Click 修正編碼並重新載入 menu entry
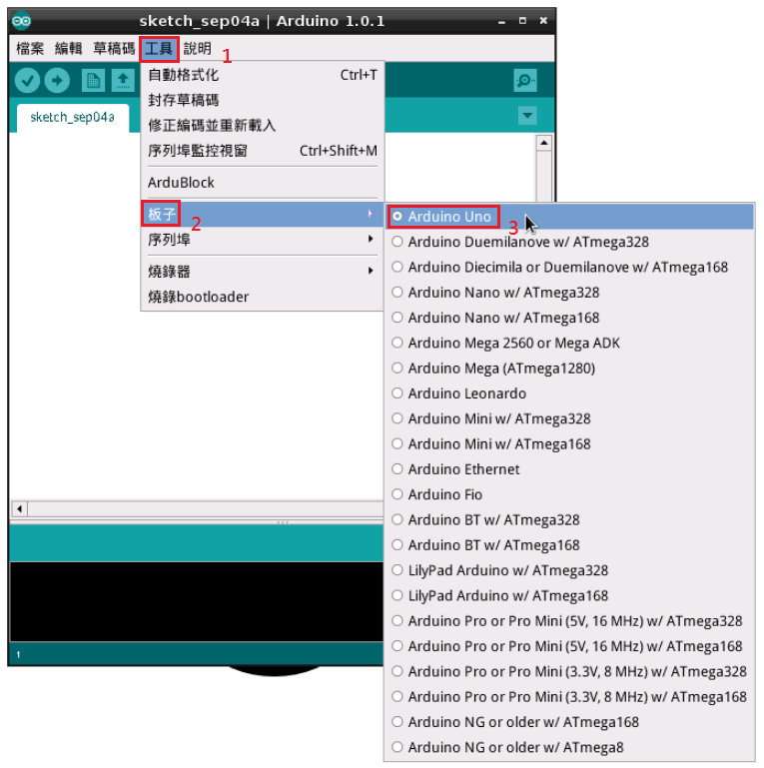This screenshot has height=768, width=764. click(262, 126)
